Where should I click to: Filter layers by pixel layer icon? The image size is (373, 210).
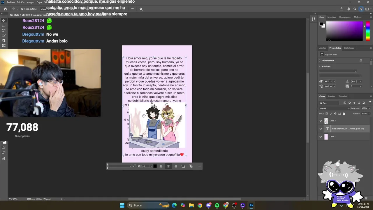coord(345,103)
